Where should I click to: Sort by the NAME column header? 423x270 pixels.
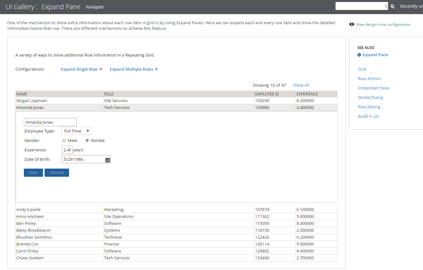[59, 94]
